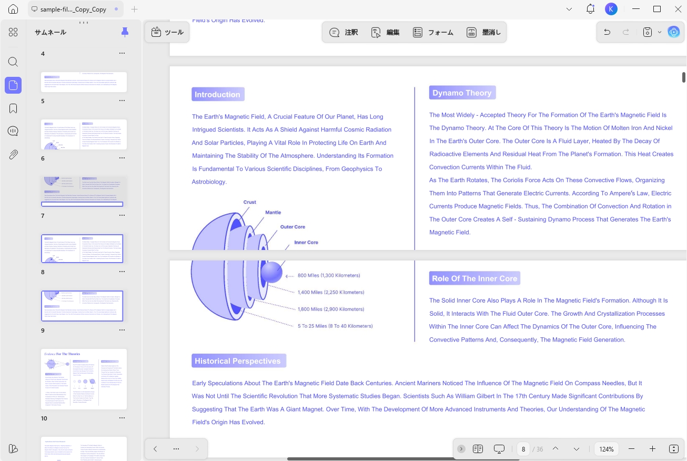Open the comments panel in the sidebar

13,132
